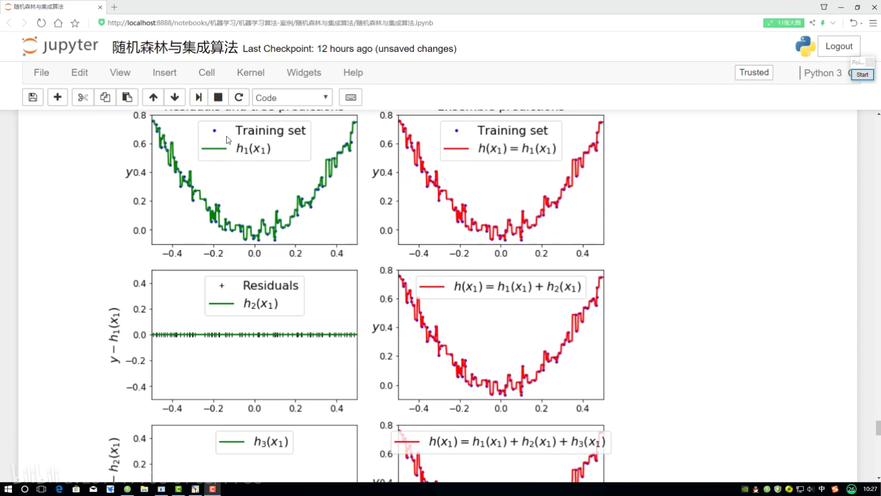The width and height of the screenshot is (881, 496).
Task: Click the lightning speed mode icon
Action: pos(823,23)
